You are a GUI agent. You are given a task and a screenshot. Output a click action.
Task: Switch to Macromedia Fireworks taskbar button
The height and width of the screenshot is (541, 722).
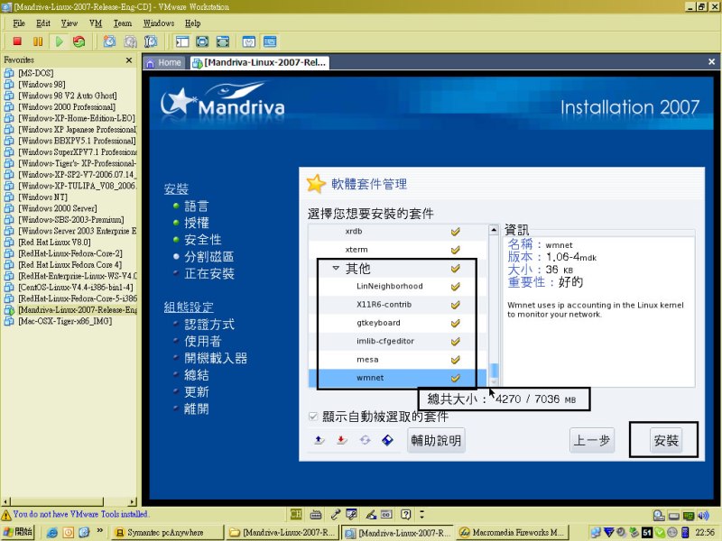coord(513,533)
